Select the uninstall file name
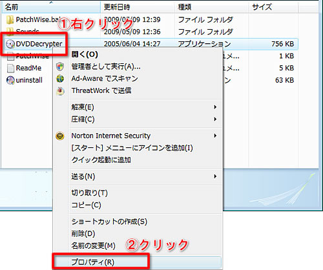The height and width of the screenshot is (270, 323). pos(29,80)
